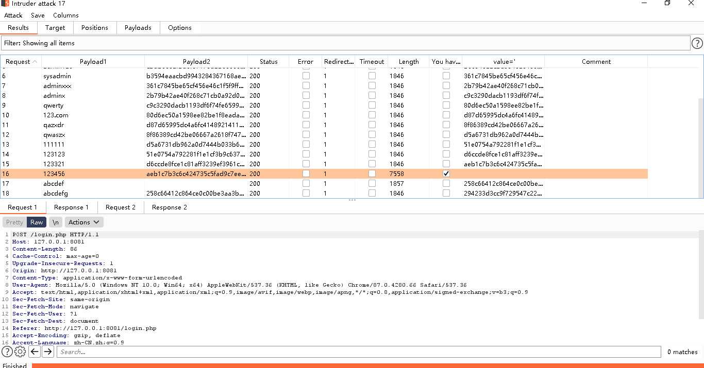
Task: Click the Search input field
Action: click(x=359, y=352)
